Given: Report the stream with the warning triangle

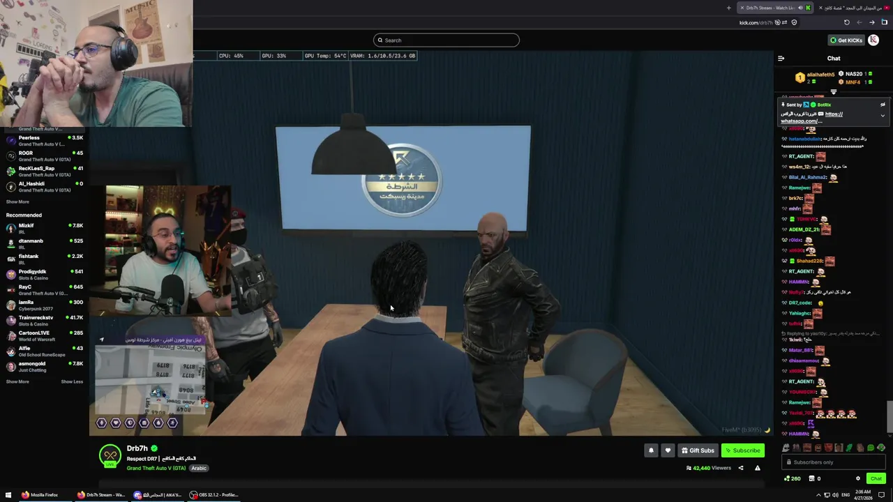Looking at the screenshot, I should pyautogui.click(x=758, y=468).
